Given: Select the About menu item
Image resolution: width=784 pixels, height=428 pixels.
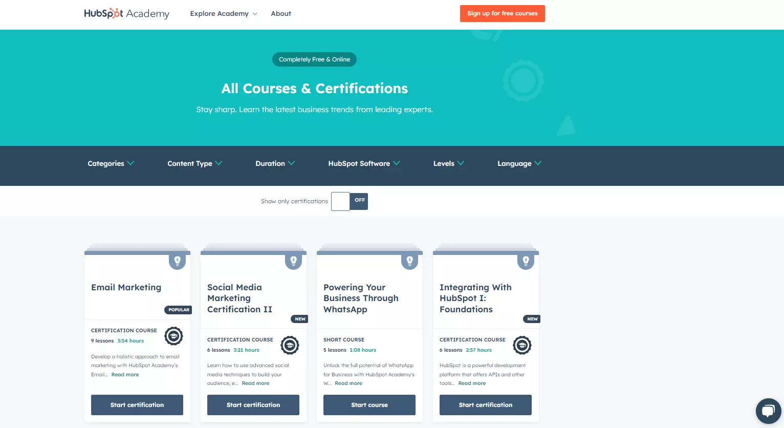Looking at the screenshot, I should 280,14.
